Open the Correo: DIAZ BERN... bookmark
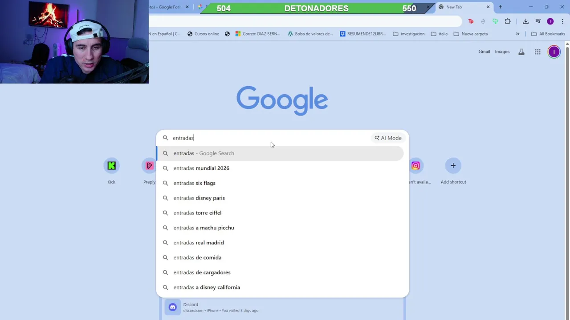 point(258,34)
